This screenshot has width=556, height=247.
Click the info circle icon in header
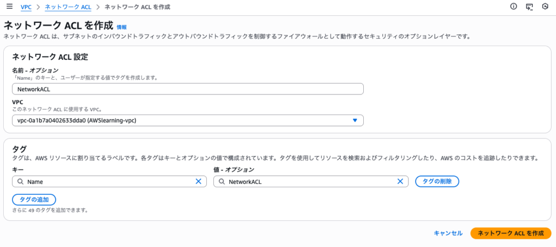click(513, 7)
